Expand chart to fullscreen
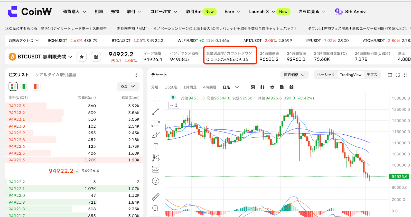 [x=398, y=75]
